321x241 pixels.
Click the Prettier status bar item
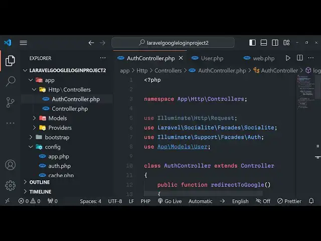coord(289,201)
